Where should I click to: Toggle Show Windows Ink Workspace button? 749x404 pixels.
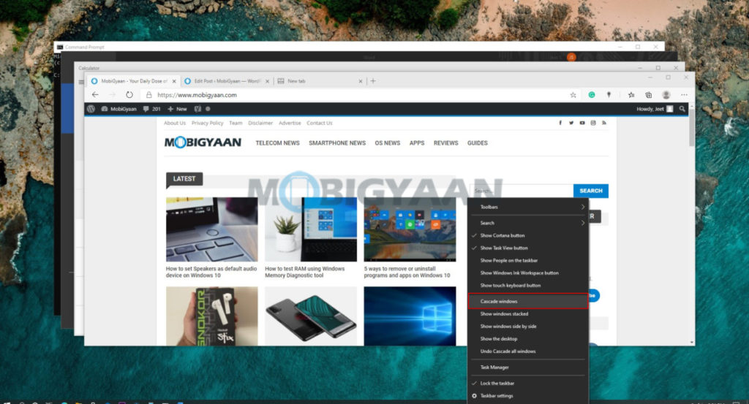tap(528, 272)
